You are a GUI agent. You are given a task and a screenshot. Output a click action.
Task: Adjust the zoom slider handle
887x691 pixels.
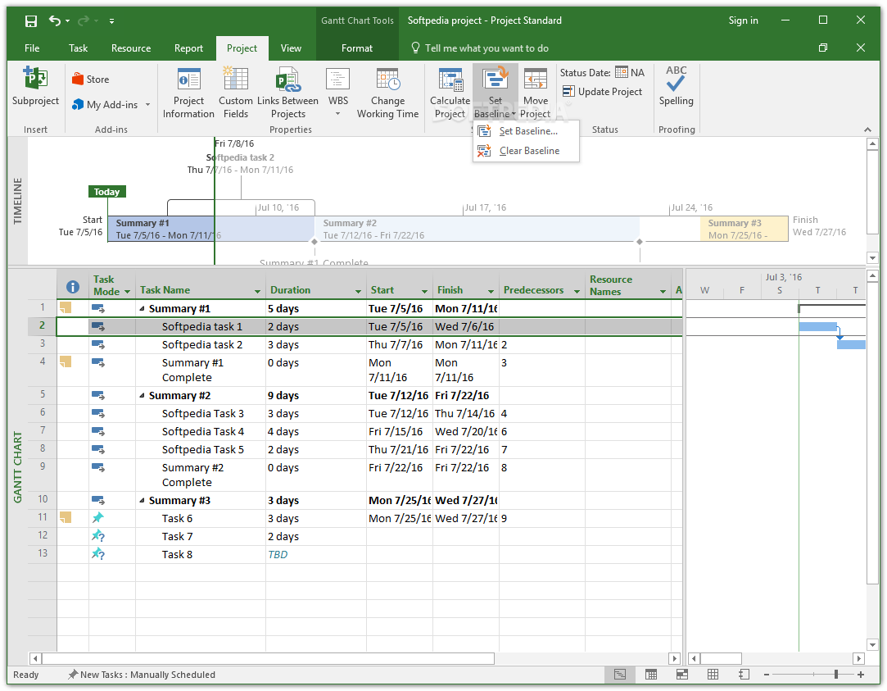click(x=835, y=675)
